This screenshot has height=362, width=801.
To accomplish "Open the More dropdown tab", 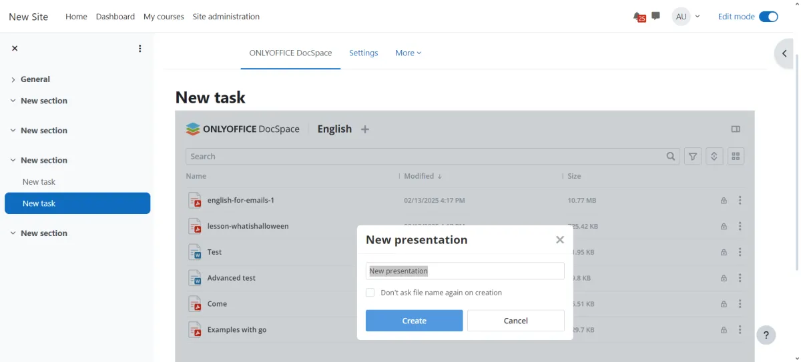I will click(x=408, y=53).
